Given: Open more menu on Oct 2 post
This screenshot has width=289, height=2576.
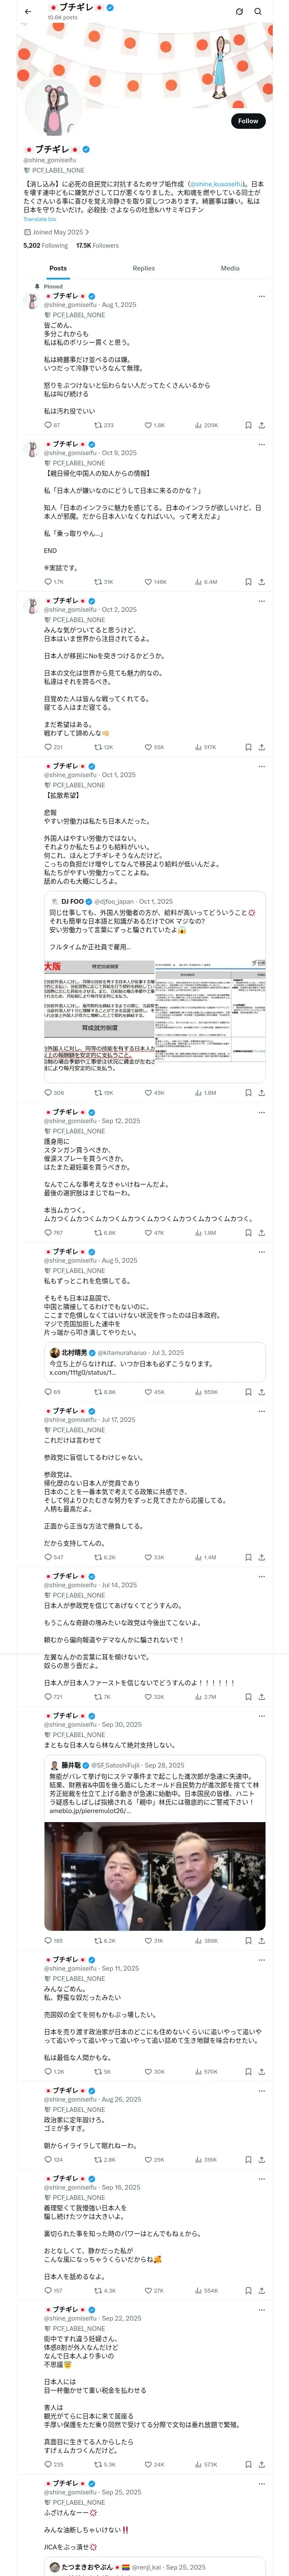Looking at the screenshot, I should [x=261, y=601].
